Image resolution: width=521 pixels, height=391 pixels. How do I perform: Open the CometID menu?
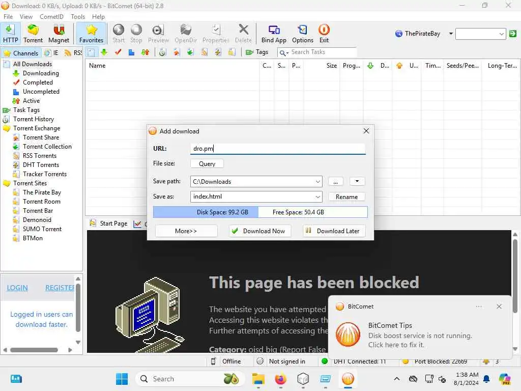pos(51,17)
